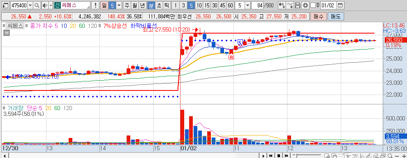Click the 매수 buy button
This screenshot has width=407, height=158.
[319, 16]
